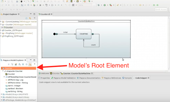Collapse the «Capsule» Counter node
The image size is (170, 102).
click(3, 71)
